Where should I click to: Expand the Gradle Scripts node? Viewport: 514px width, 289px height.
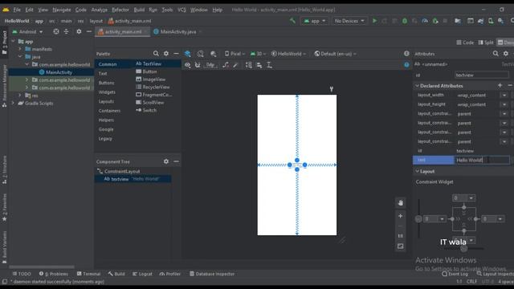click(13, 104)
